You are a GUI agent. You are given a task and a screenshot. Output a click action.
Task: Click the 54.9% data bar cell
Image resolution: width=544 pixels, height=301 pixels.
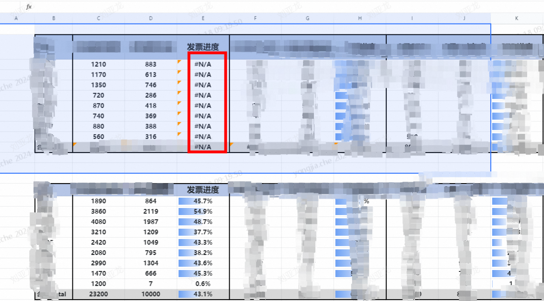[x=203, y=211]
